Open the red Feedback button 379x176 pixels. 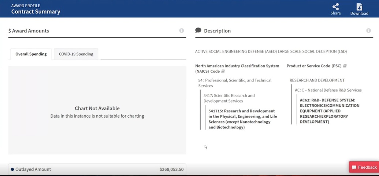click(x=364, y=167)
